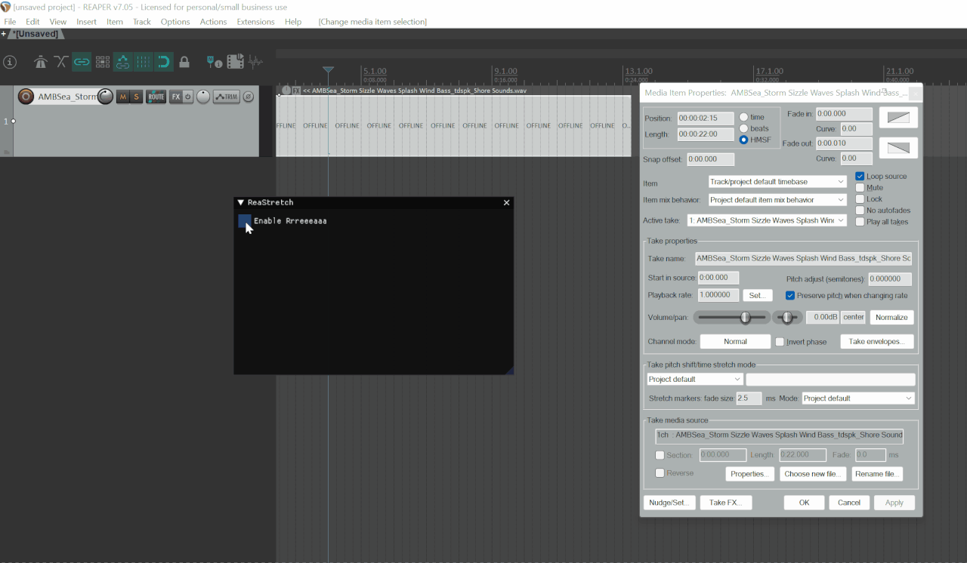Toggle the auto-crossfade icon in toolbar

(x=61, y=62)
